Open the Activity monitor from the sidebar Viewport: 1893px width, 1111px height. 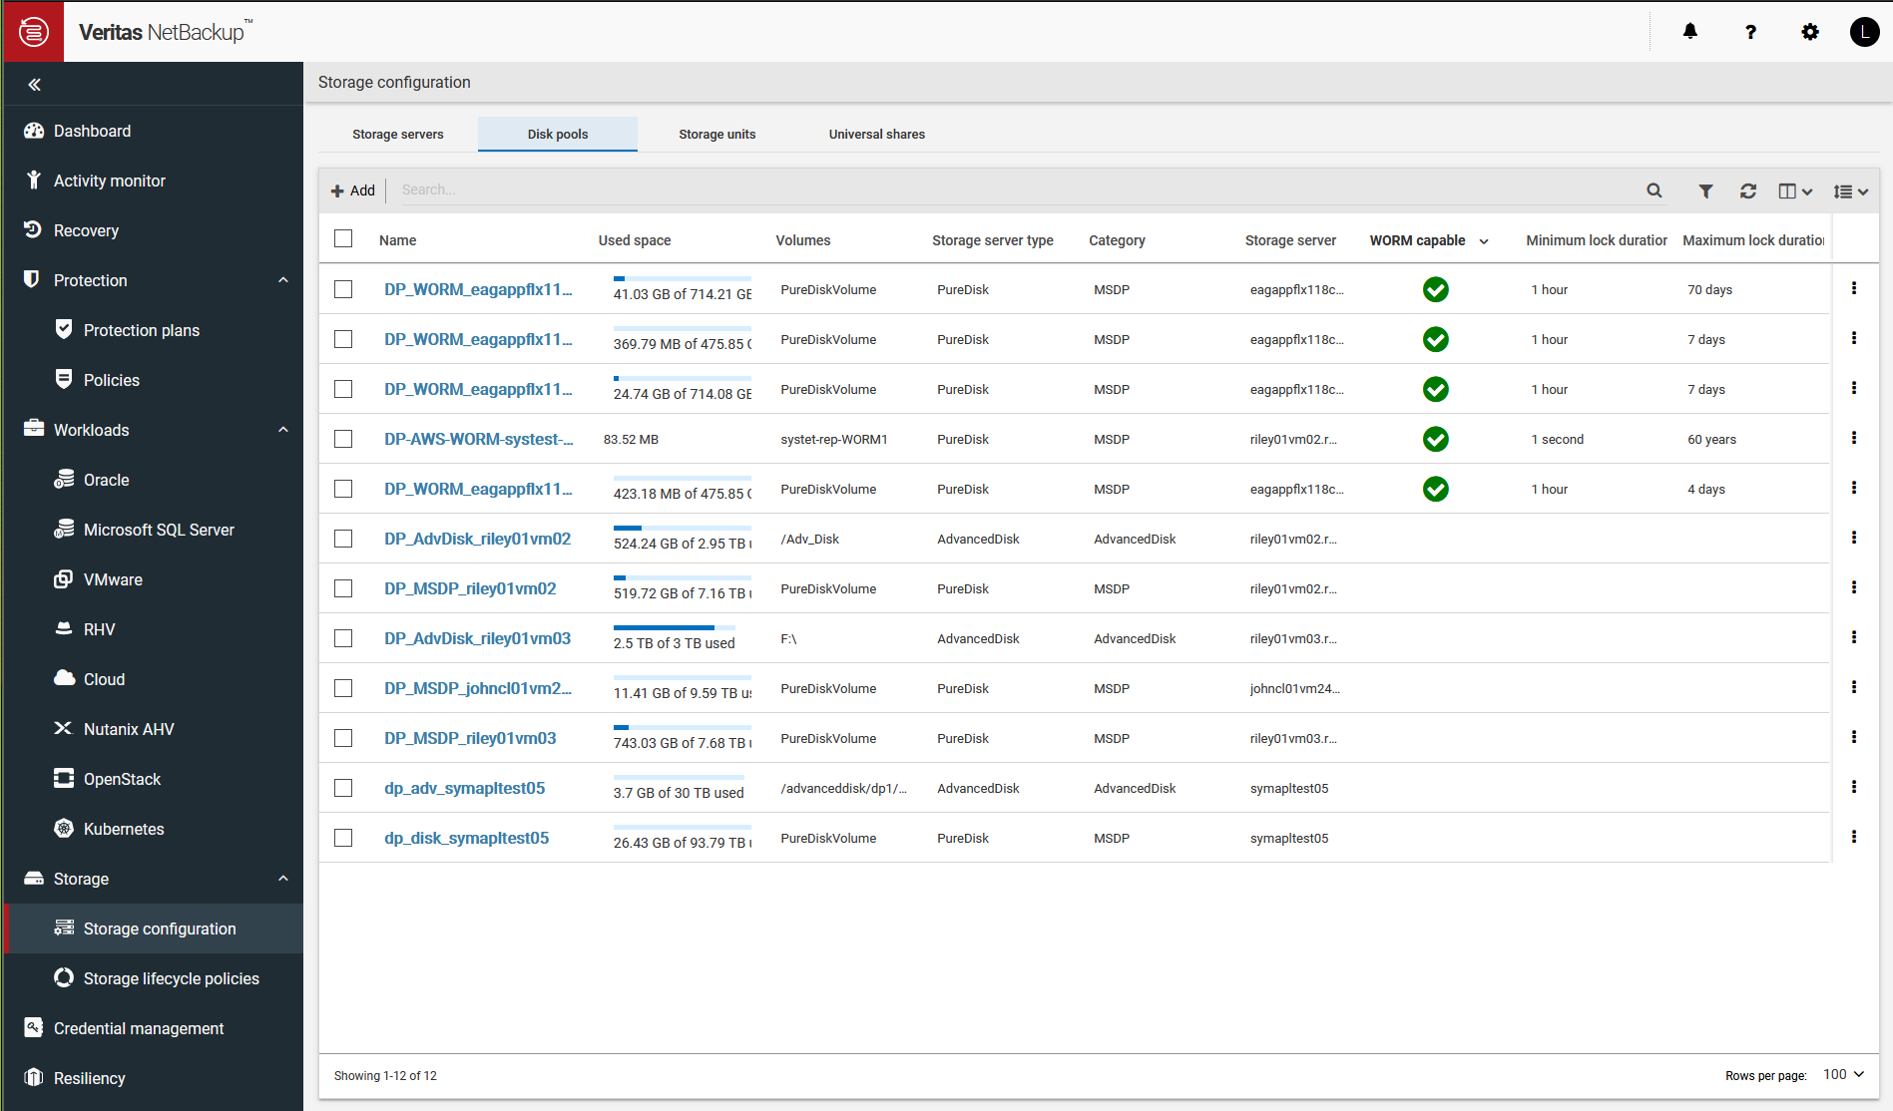[x=109, y=181]
